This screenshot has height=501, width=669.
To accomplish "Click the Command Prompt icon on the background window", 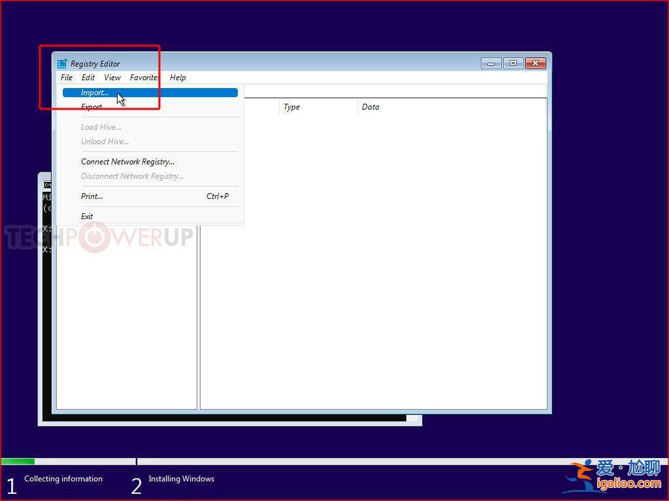I will (x=47, y=185).
